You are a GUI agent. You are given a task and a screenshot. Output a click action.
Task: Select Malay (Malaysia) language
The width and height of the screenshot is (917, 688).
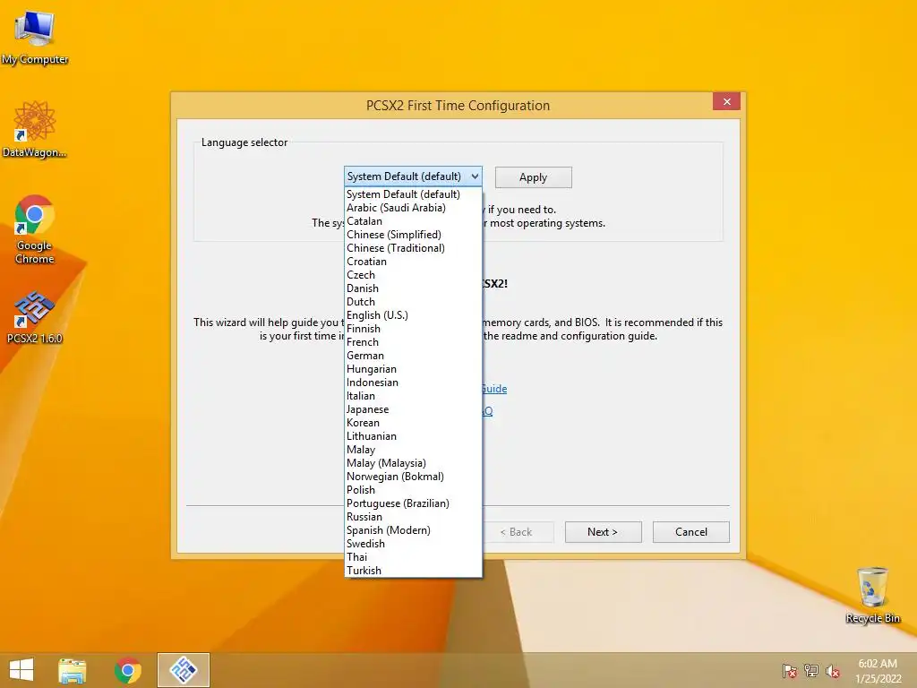413,463
